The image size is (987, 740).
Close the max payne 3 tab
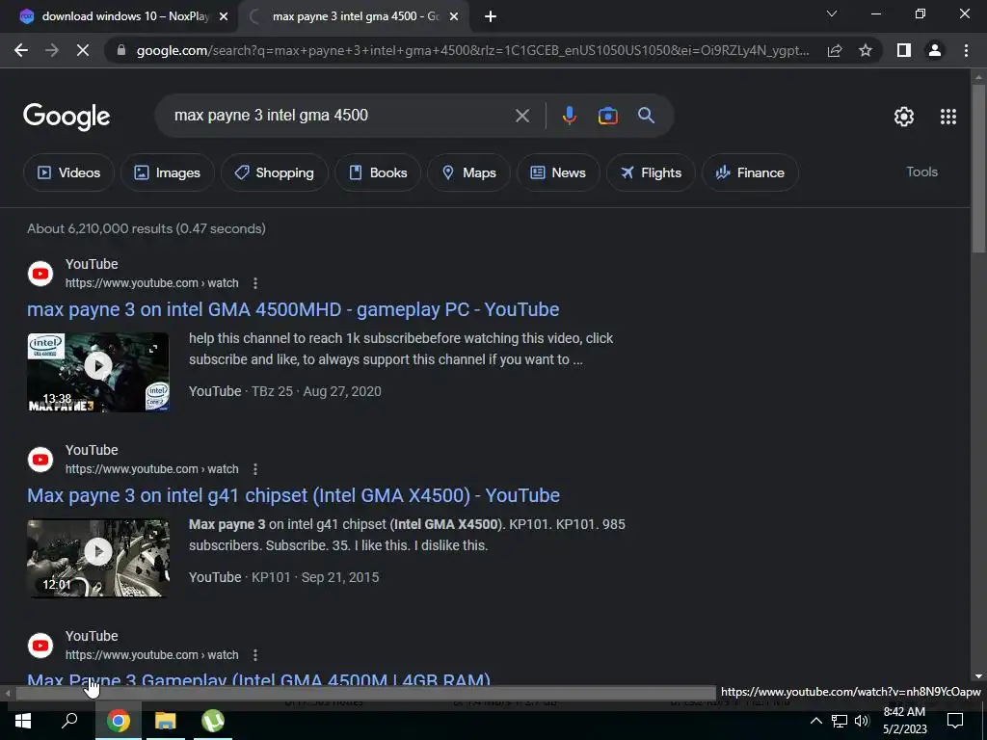point(454,16)
